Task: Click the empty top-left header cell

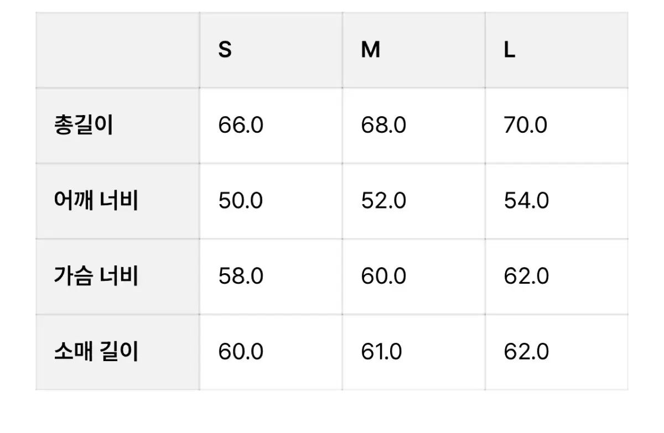Action: [118, 50]
